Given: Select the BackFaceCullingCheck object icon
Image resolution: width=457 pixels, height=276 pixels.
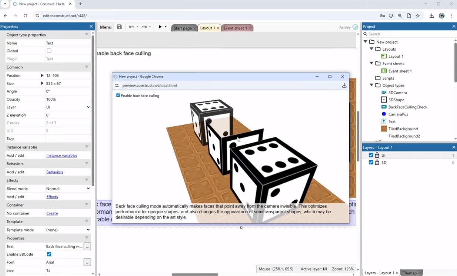Looking at the screenshot, I should coord(384,107).
